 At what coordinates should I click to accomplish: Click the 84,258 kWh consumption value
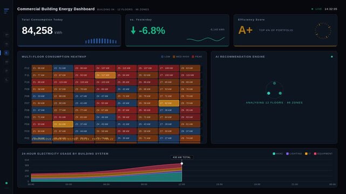point(42,31)
